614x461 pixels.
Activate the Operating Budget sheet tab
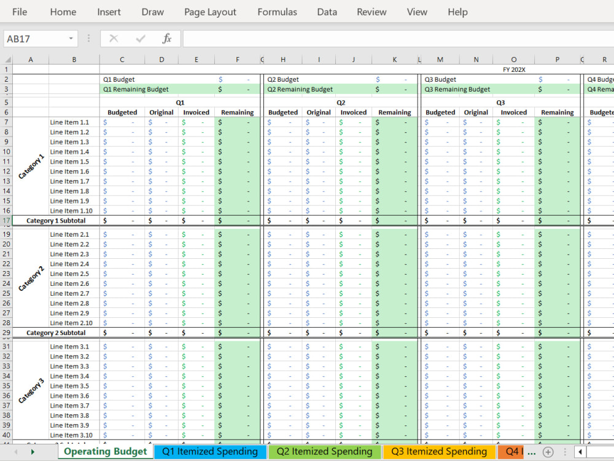[x=104, y=451]
